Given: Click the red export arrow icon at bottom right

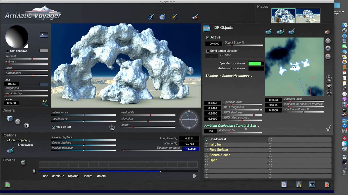Looking at the screenshot, I should [x=327, y=185].
